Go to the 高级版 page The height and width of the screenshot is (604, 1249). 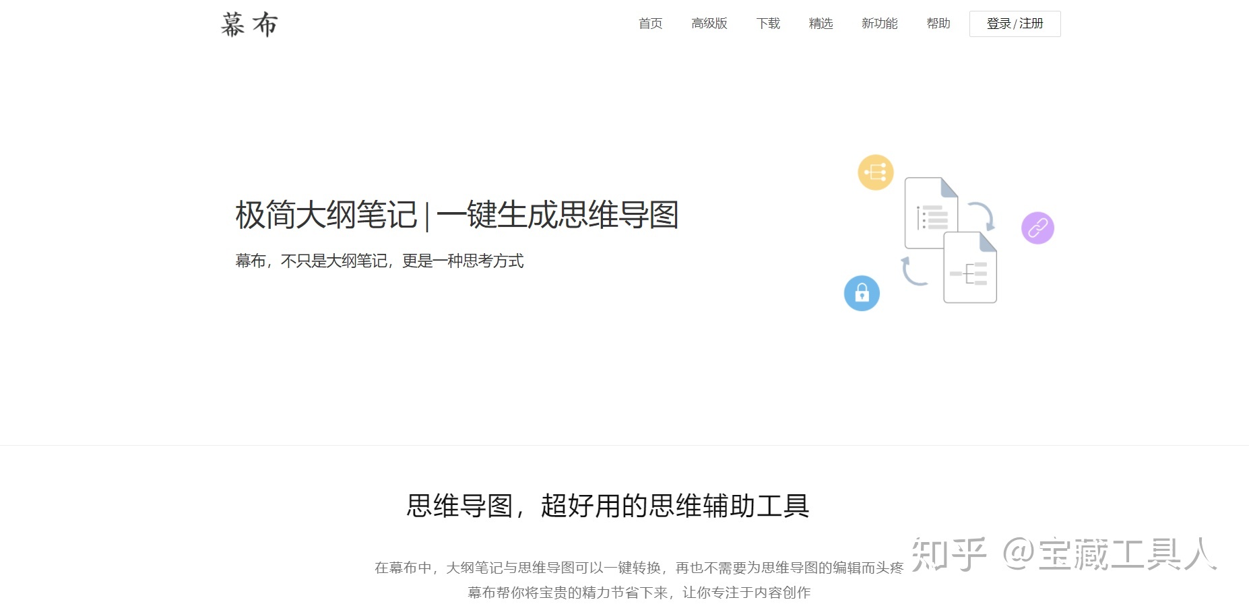(x=709, y=24)
